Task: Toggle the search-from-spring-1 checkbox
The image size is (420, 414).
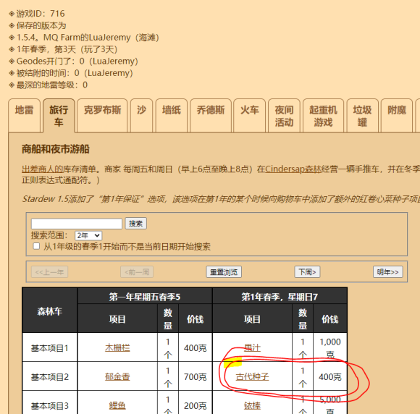Action: (36, 246)
